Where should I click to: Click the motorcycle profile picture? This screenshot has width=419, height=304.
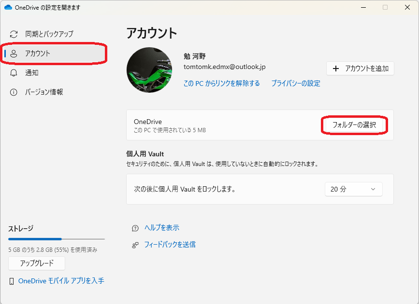tap(149, 70)
